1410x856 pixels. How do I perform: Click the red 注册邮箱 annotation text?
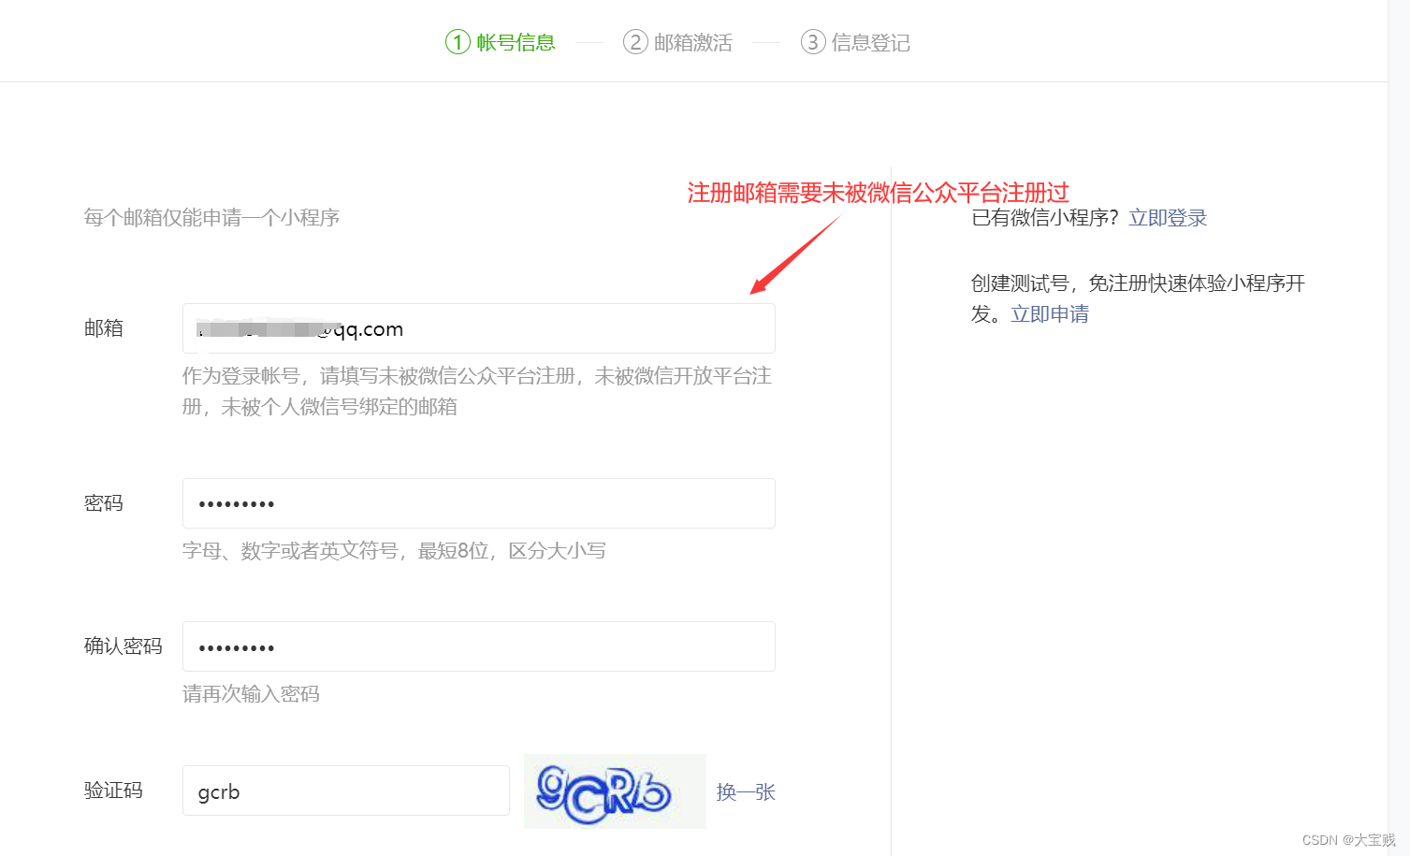(878, 193)
